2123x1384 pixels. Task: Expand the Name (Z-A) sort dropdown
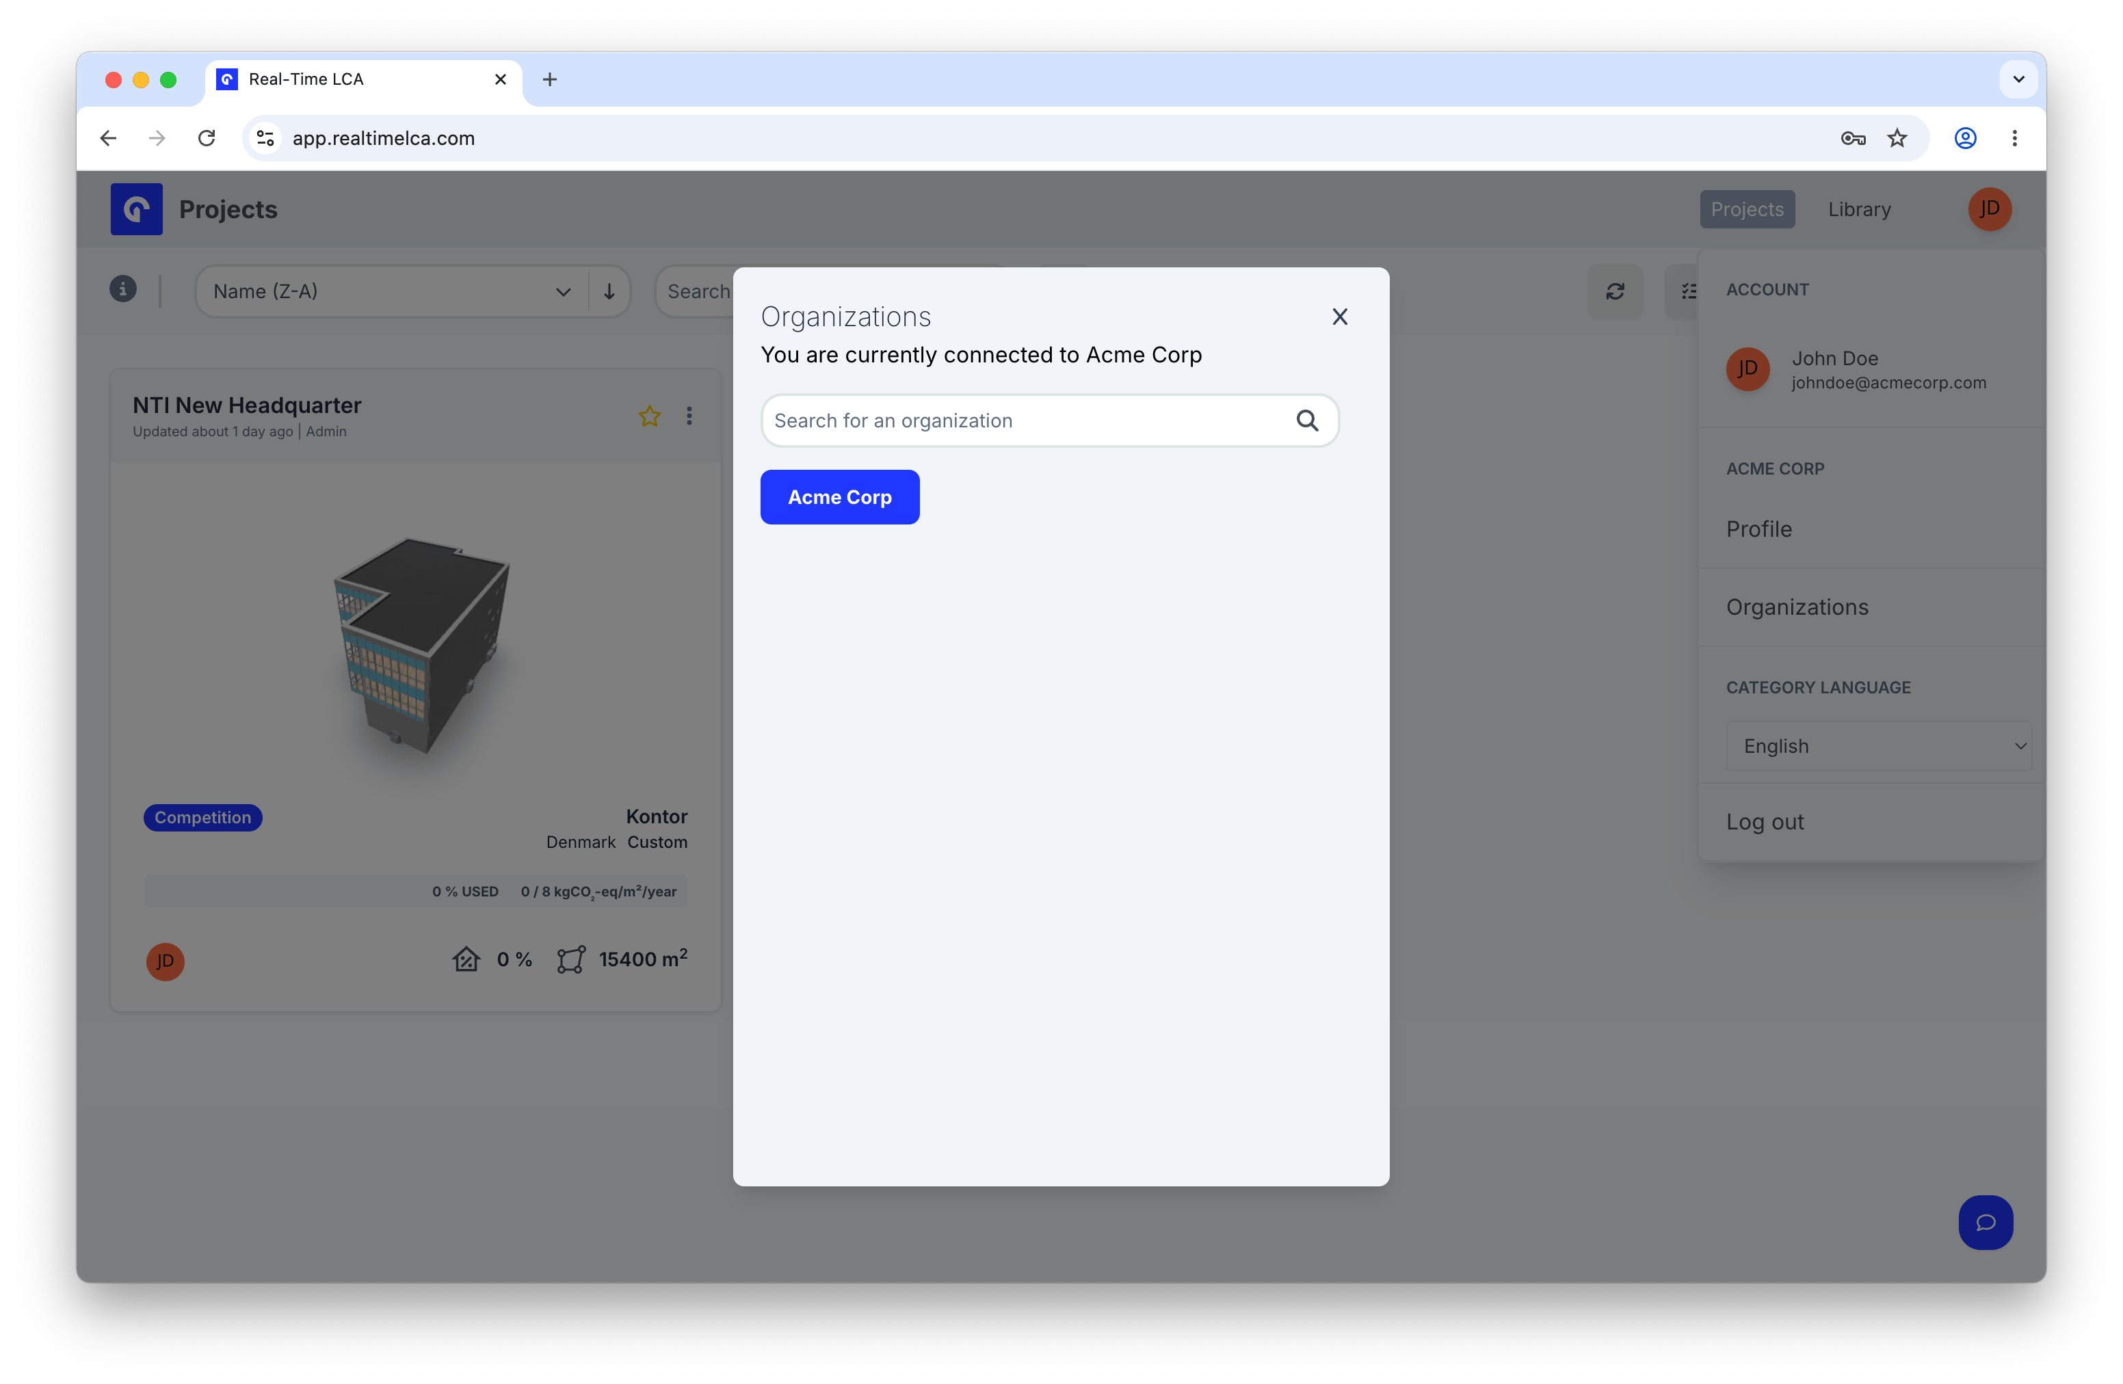click(392, 291)
